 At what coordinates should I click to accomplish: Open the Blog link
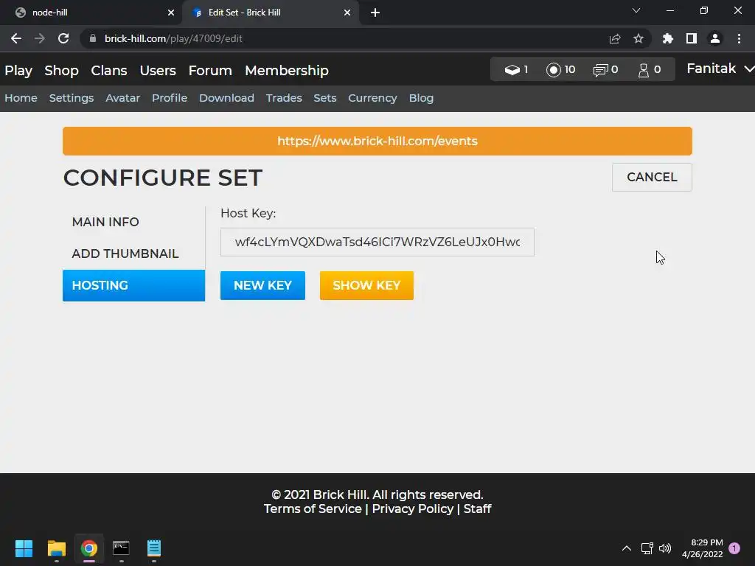coord(421,98)
